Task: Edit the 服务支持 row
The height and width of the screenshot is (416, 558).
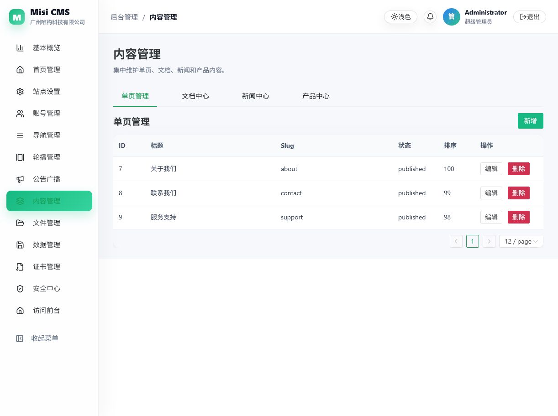Action: 491,217
